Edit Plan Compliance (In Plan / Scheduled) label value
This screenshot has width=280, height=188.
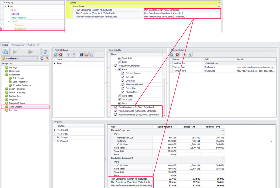pos(182,10)
